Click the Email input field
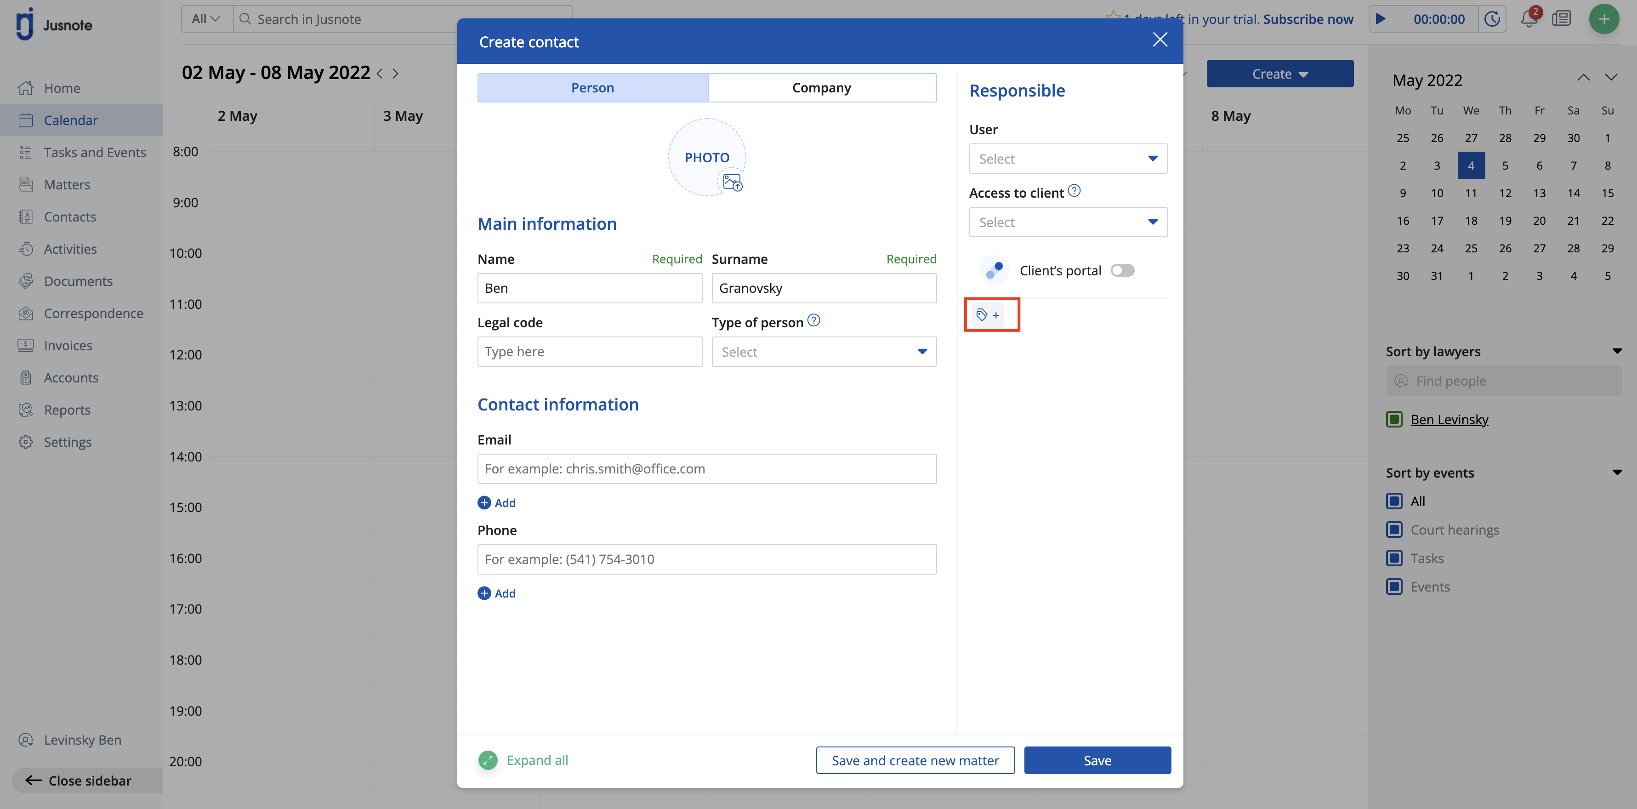This screenshot has width=1637, height=809. [707, 468]
